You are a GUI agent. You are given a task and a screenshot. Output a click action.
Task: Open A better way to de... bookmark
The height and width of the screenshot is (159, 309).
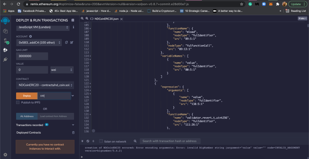coord(228,11)
